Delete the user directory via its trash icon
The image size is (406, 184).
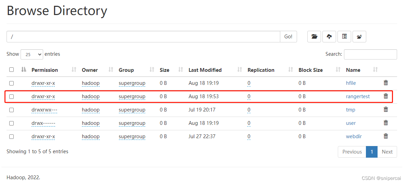(x=385, y=122)
